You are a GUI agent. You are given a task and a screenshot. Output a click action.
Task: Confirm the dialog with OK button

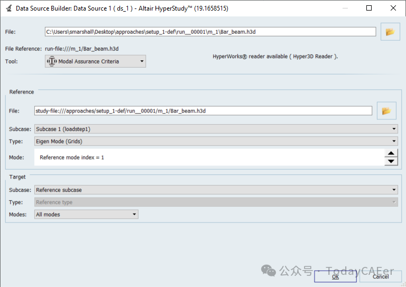[x=335, y=276]
